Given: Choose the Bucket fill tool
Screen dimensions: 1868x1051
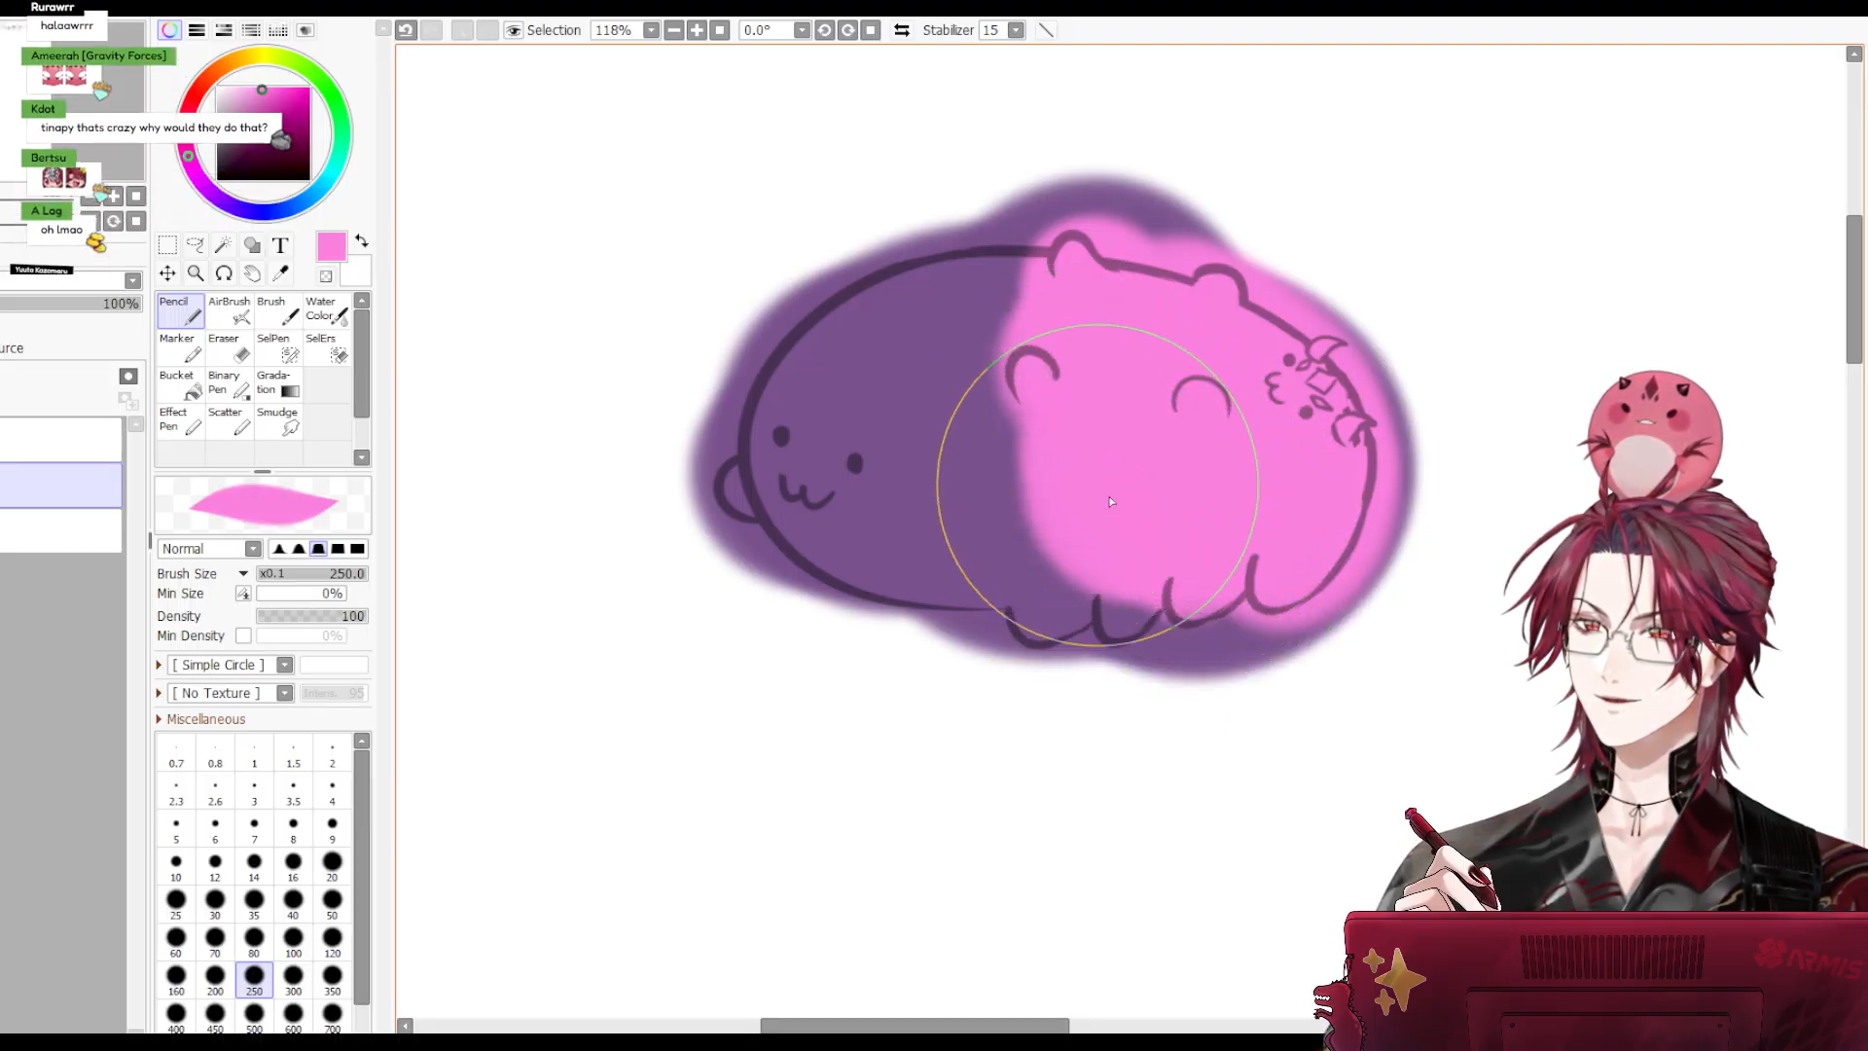Looking at the screenshot, I should point(181,384).
